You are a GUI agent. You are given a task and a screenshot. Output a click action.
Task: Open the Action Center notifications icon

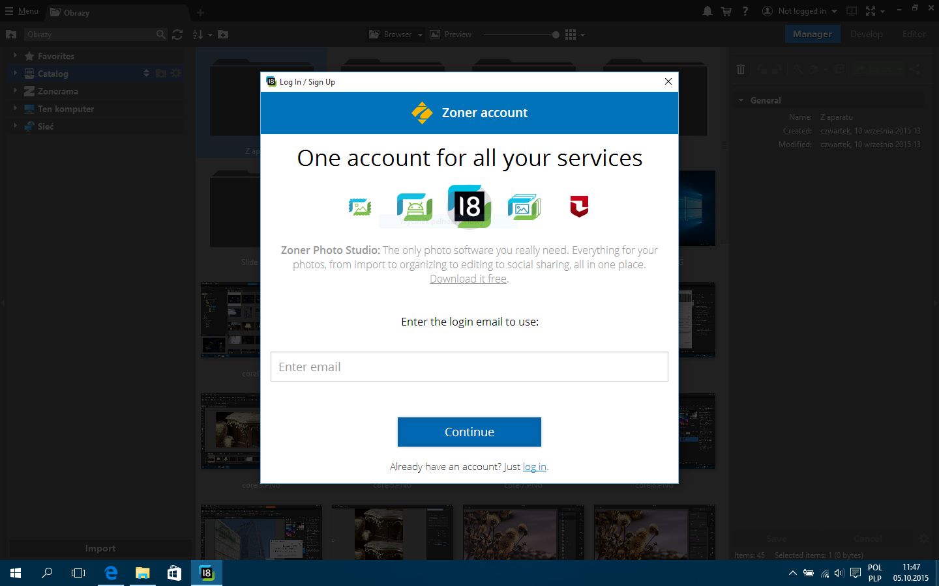click(x=856, y=573)
